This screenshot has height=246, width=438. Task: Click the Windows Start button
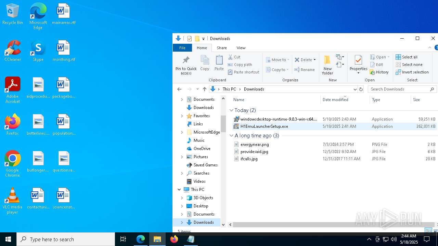click(8, 239)
